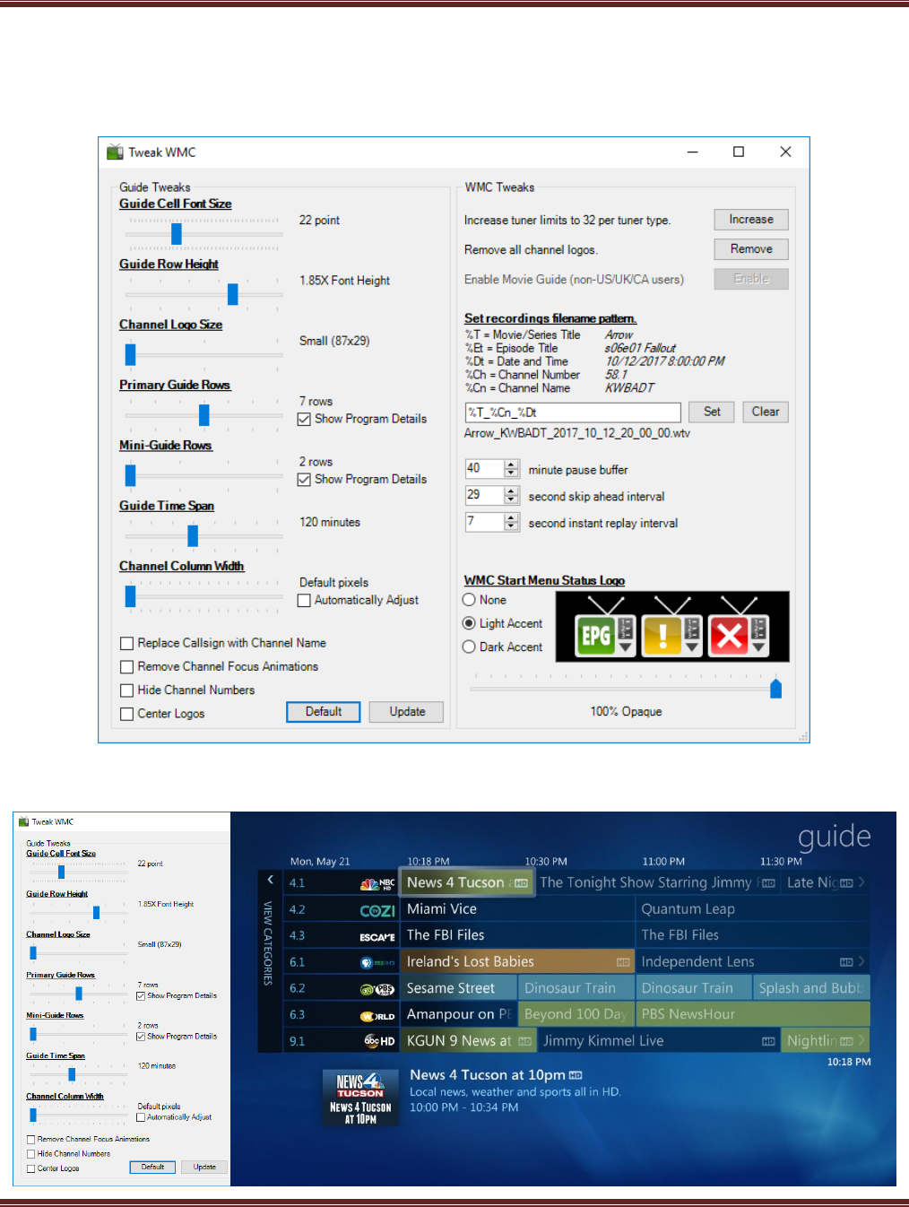The height and width of the screenshot is (1207, 909).
Task: Select Independent Lens guide cell
Action: click(x=752, y=962)
